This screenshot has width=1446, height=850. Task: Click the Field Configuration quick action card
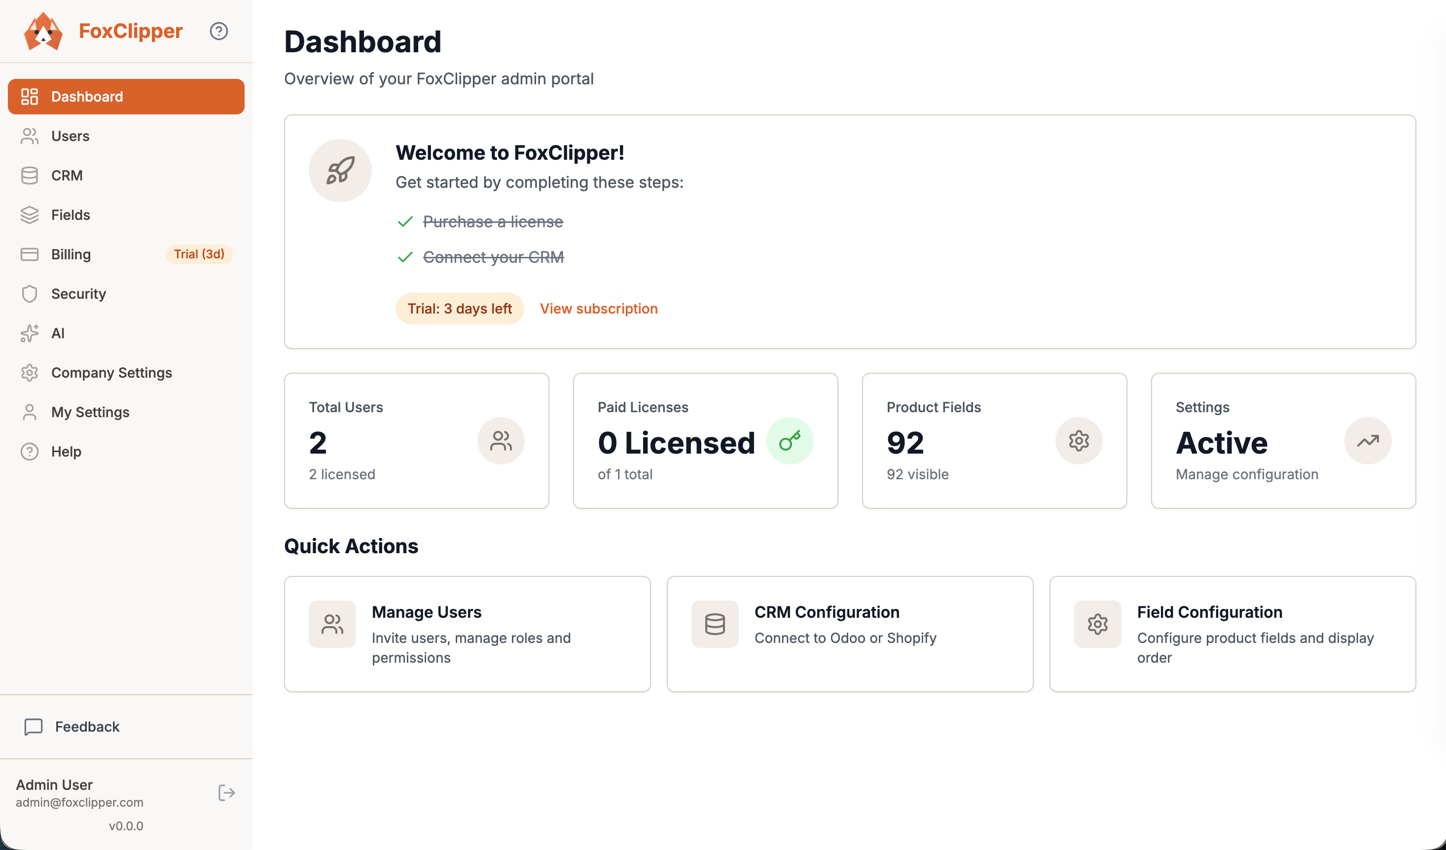(x=1232, y=634)
